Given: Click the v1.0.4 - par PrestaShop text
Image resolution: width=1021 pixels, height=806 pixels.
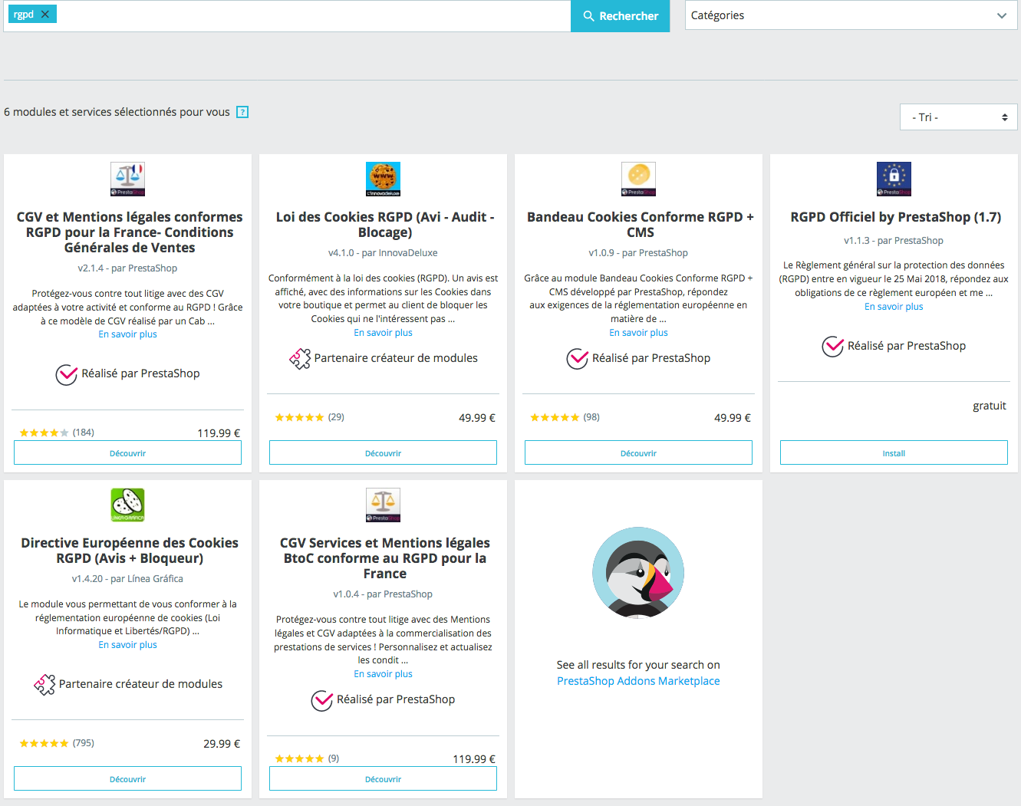Looking at the screenshot, I should pos(383,594).
